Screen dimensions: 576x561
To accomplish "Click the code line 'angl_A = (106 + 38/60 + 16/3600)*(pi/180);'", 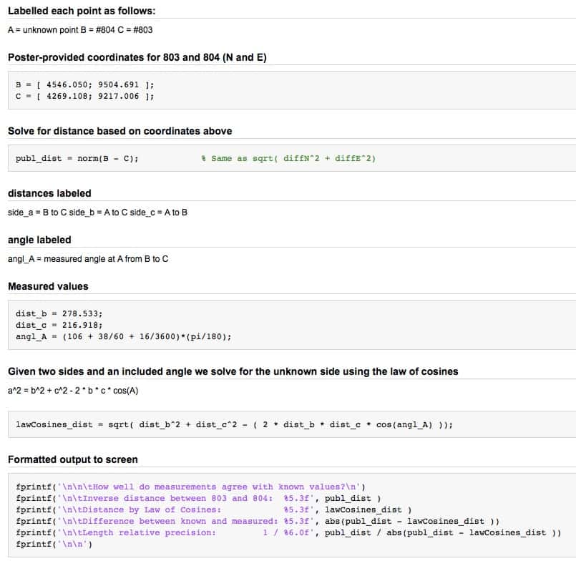I will pos(123,336).
